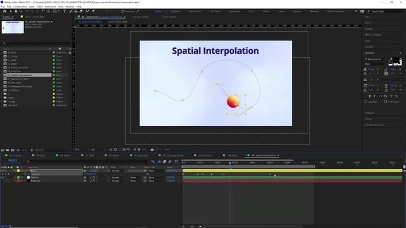The height and width of the screenshot is (228, 406).
Task: Select the Horizontal Type tool
Action: coord(65,11)
